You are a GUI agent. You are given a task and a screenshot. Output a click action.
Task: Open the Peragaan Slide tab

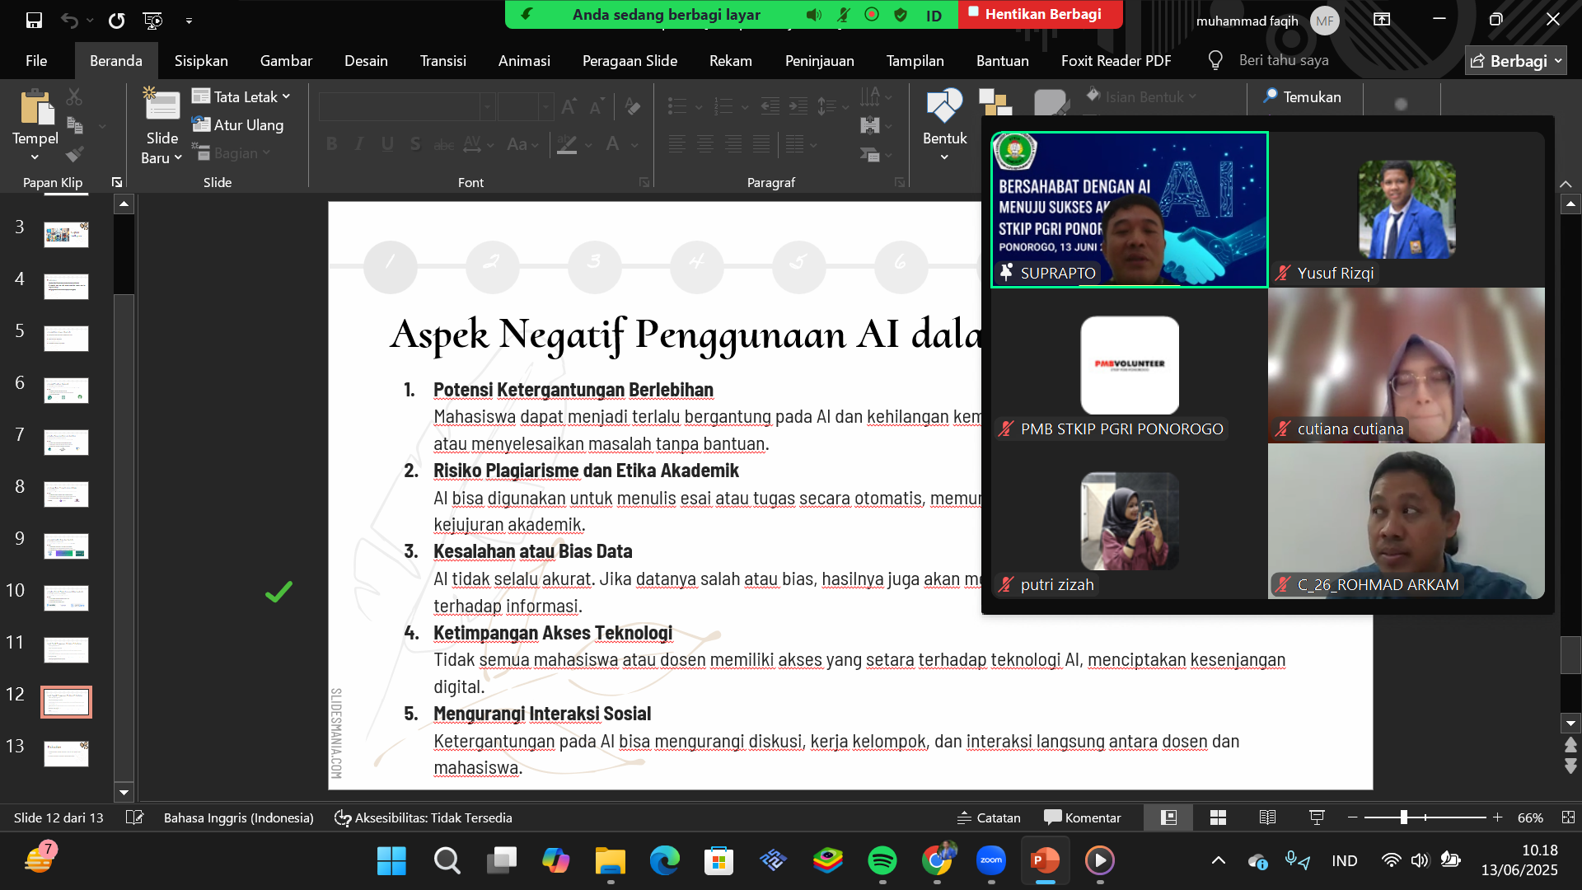coord(630,61)
